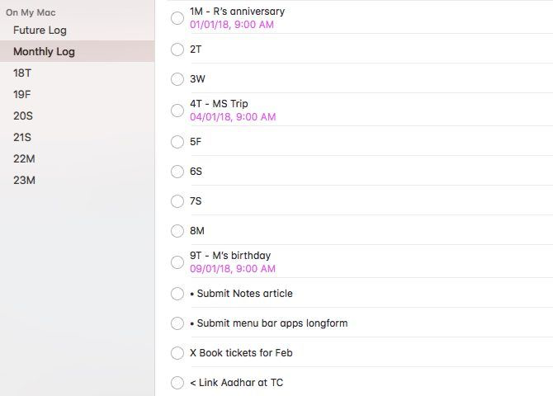
Task: Select the Monthly Log list
Action: 44,52
